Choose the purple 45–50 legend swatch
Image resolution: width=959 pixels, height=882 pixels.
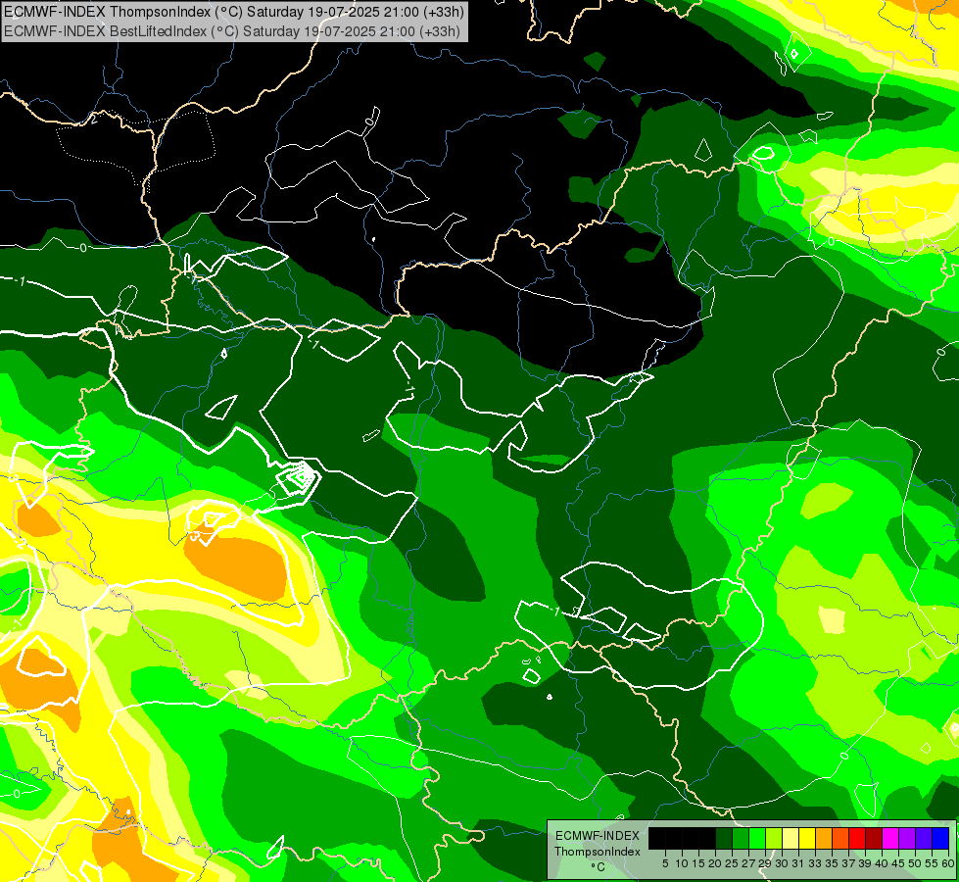point(907,838)
